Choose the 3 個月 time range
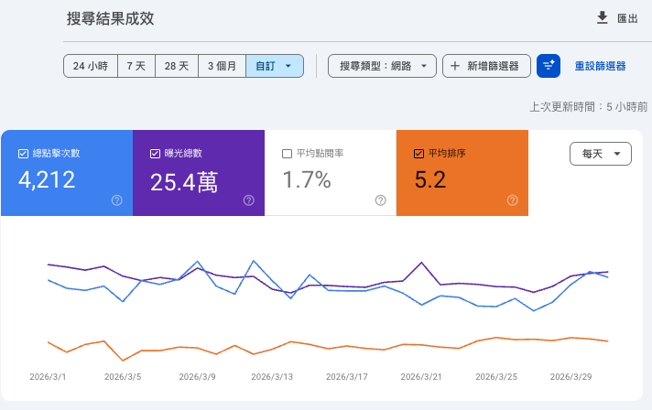652x410 pixels. click(223, 66)
